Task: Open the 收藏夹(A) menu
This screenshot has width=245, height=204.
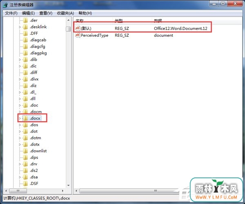Action: click(65, 13)
